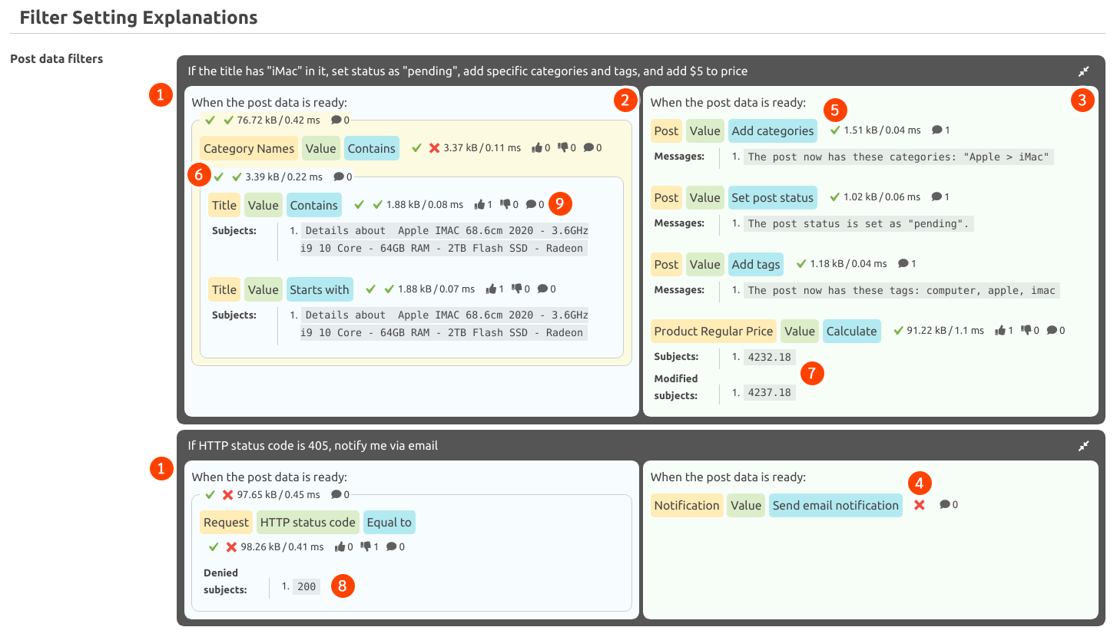This screenshot has height=637, width=1117.
Task: Click the Send email notification tag
Action: (x=836, y=506)
